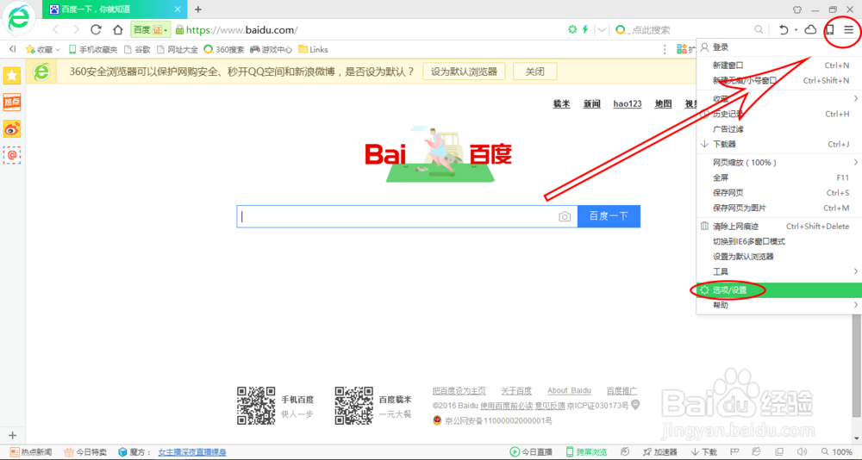The image size is (862, 460).
Task: Choose 全屏 menu item
Action: pyautogui.click(x=778, y=177)
